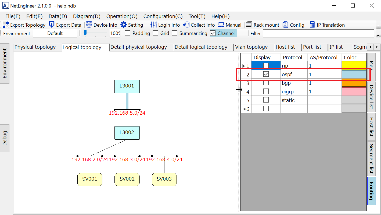Toggle the Grid checkbox

coord(156,33)
